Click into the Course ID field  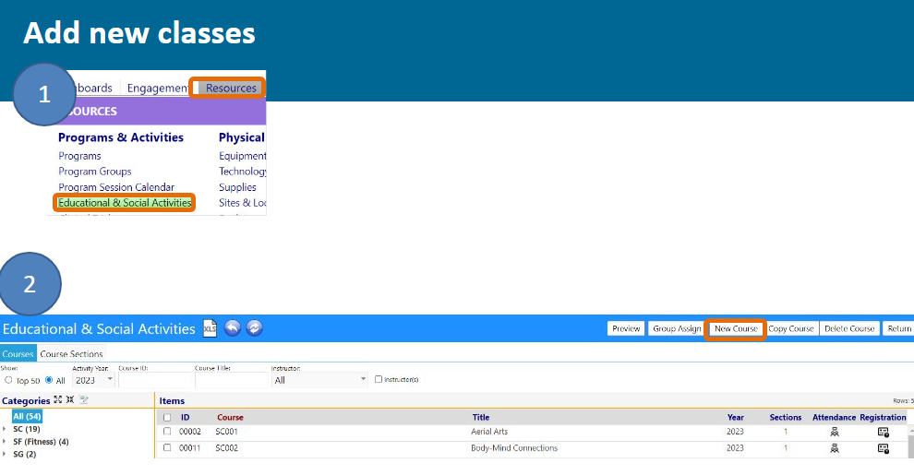[154, 380]
